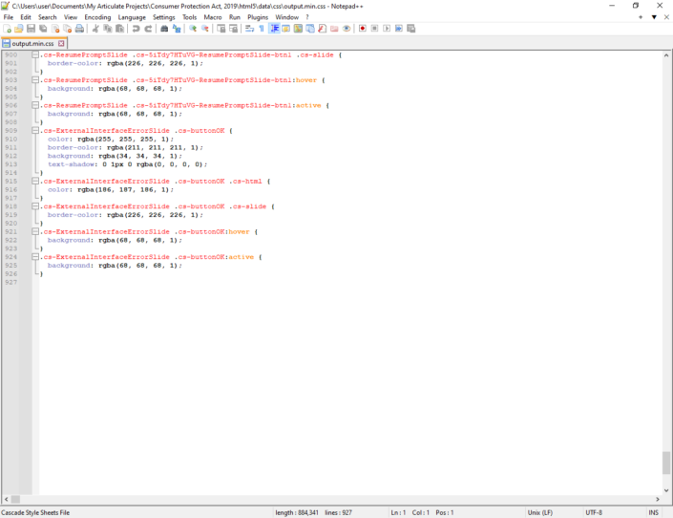Image resolution: width=673 pixels, height=518 pixels.
Task: Click the Unix (LF) line ending indicator
Action: coord(541,512)
